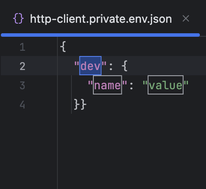Viewport: 206px width, 189px height.
Task: Click the opening brace on line 1
Action: coord(63,46)
